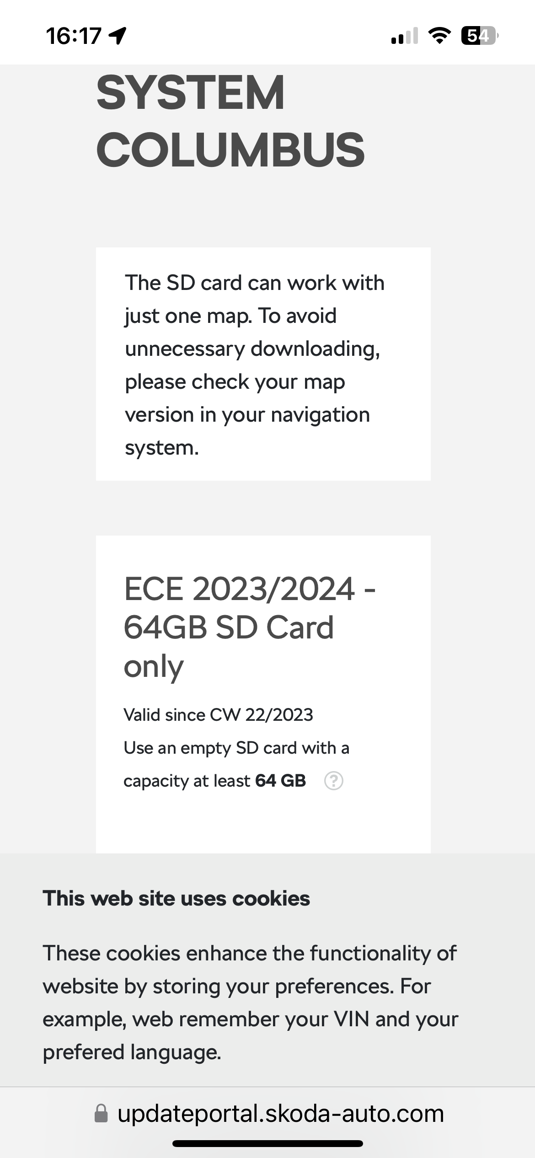Tap 'prefered language' text in cookie banner

132,1052
